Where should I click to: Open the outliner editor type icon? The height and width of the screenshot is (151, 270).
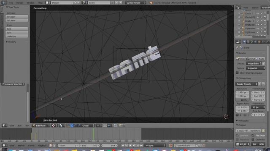pyautogui.click(x=238, y=8)
